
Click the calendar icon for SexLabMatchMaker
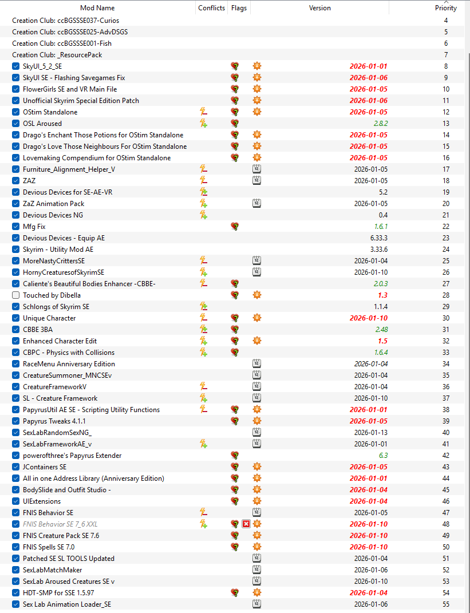256,570
